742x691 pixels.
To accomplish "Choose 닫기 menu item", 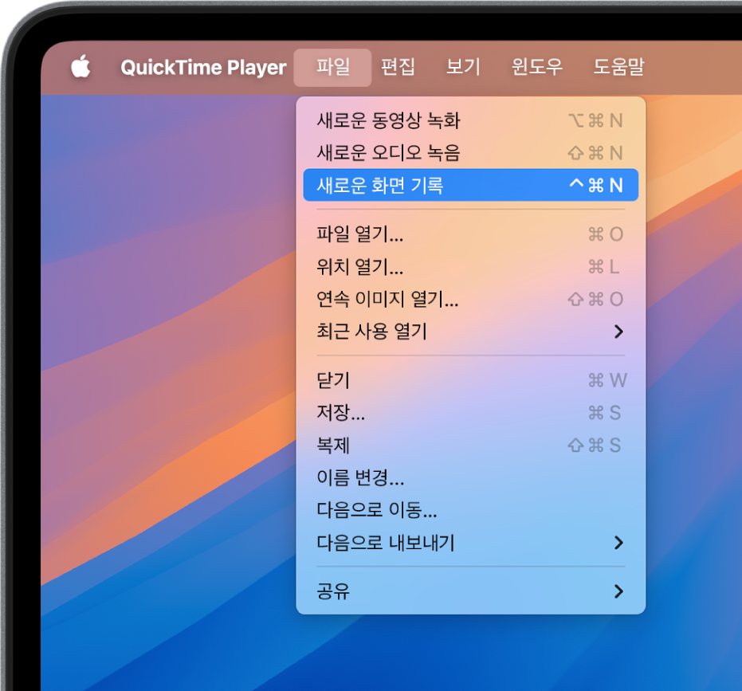I will coord(471,380).
